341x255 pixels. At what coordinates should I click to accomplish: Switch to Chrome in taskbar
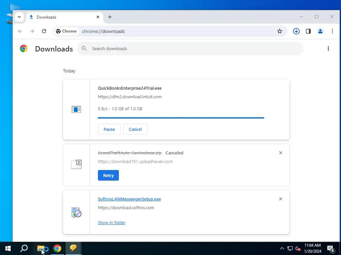tap(57, 248)
